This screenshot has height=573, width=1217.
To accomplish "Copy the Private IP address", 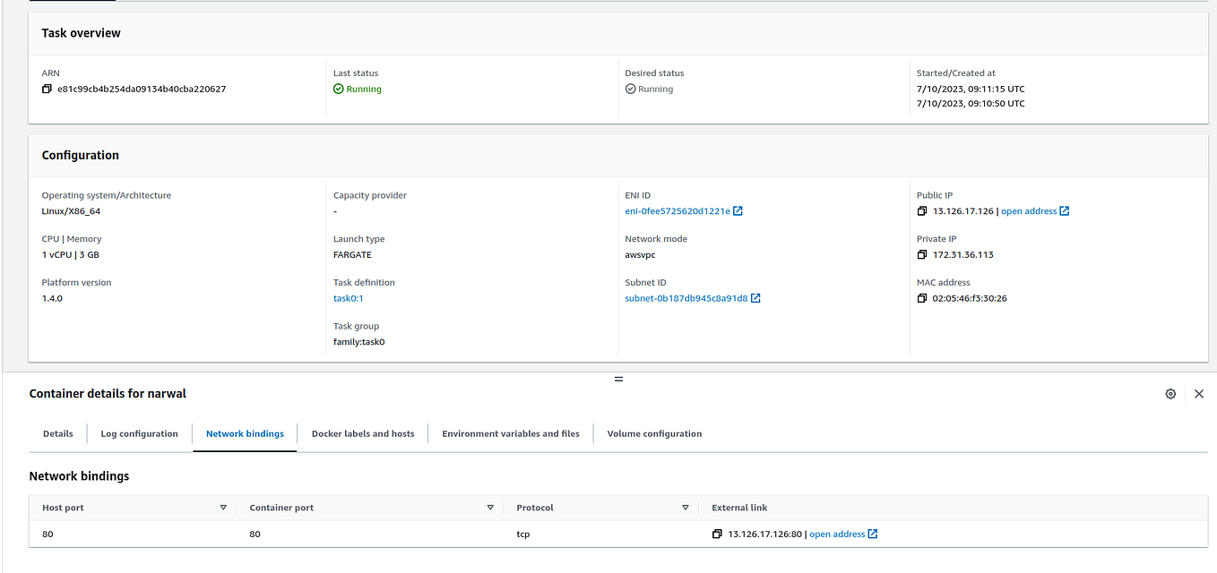I will (921, 254).
